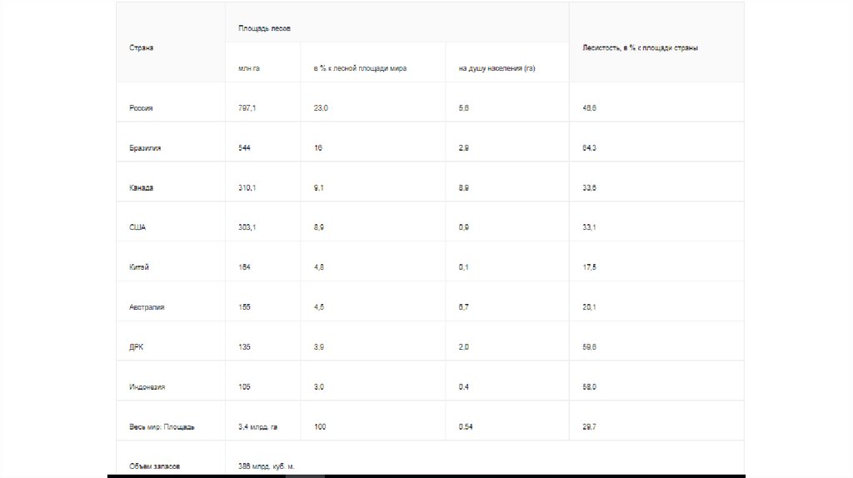
Task: Select the "Индонезия" country cell
Action: 147,387
